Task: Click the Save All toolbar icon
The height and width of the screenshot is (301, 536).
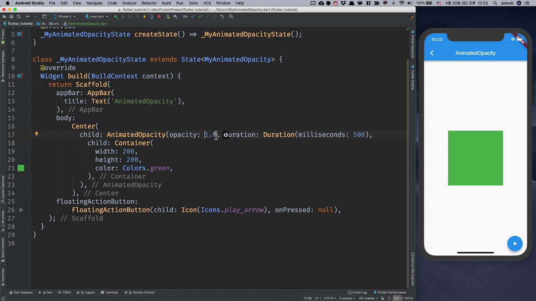Action: [11, 17]
